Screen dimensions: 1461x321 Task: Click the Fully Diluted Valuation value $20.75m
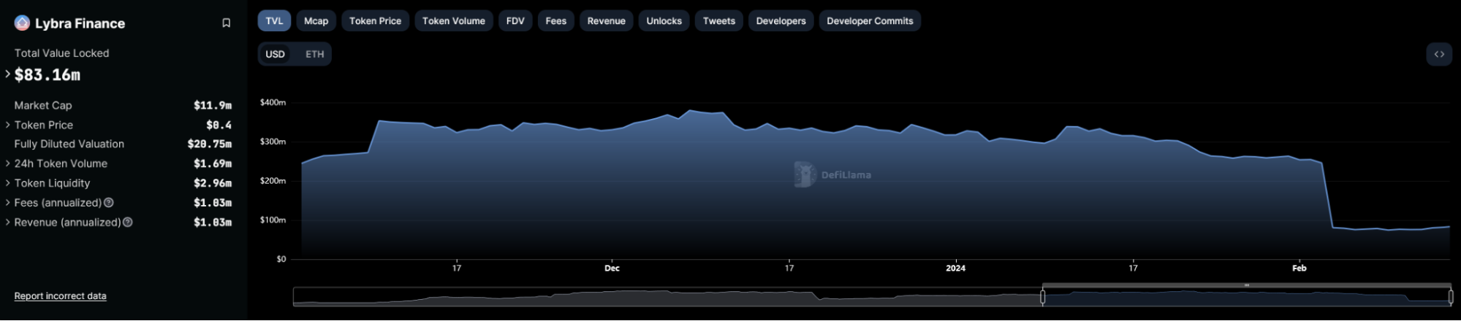pyautogui.click(x=210, y=144)
